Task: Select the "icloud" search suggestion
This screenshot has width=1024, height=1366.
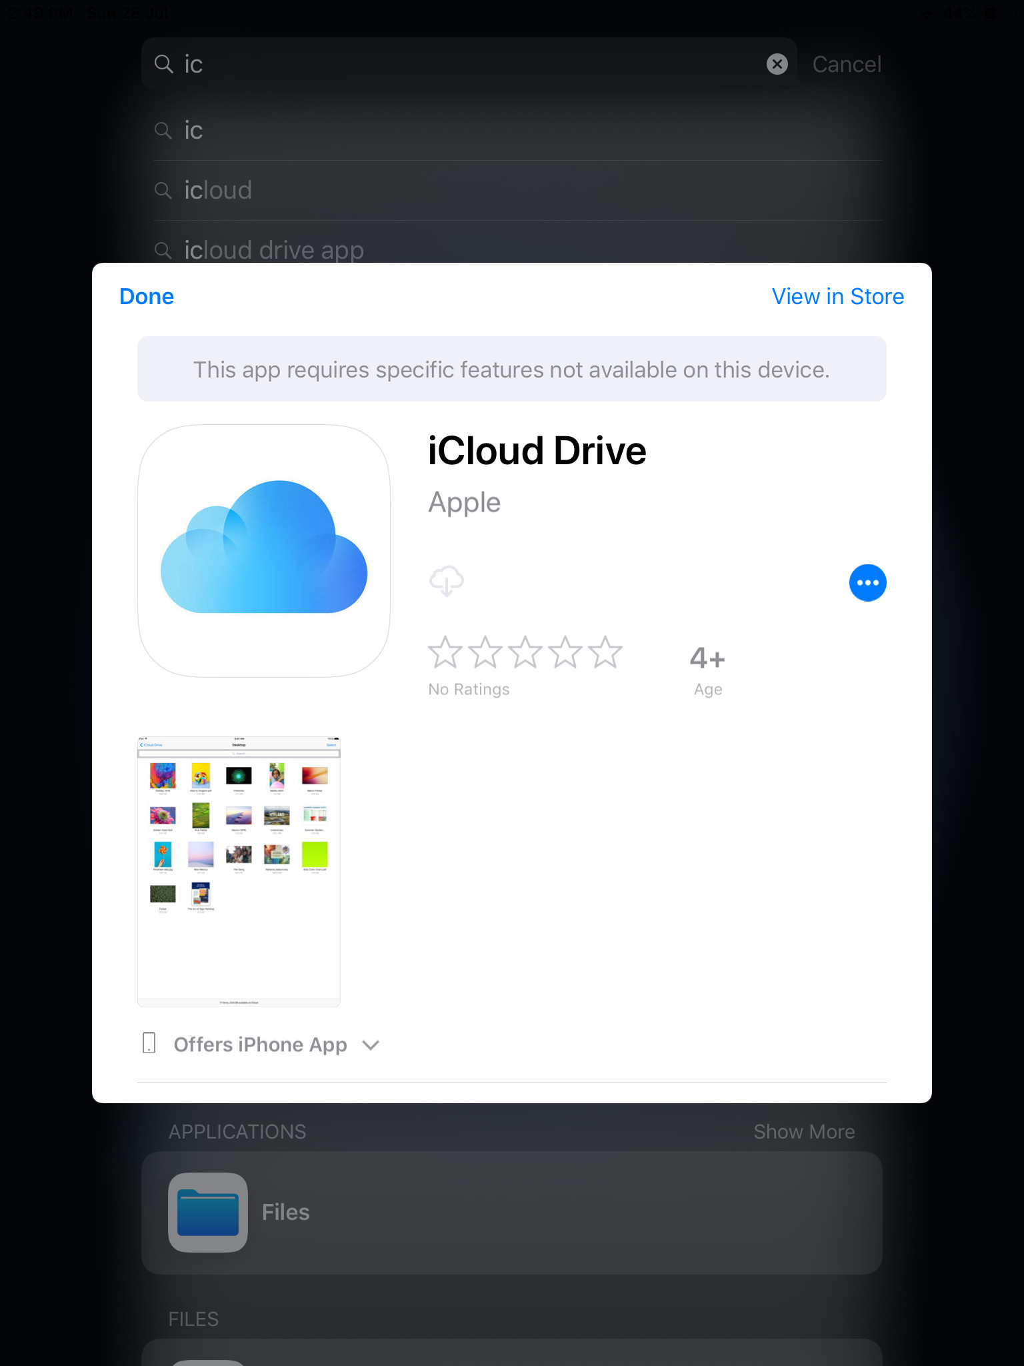Action: (517, 190)
